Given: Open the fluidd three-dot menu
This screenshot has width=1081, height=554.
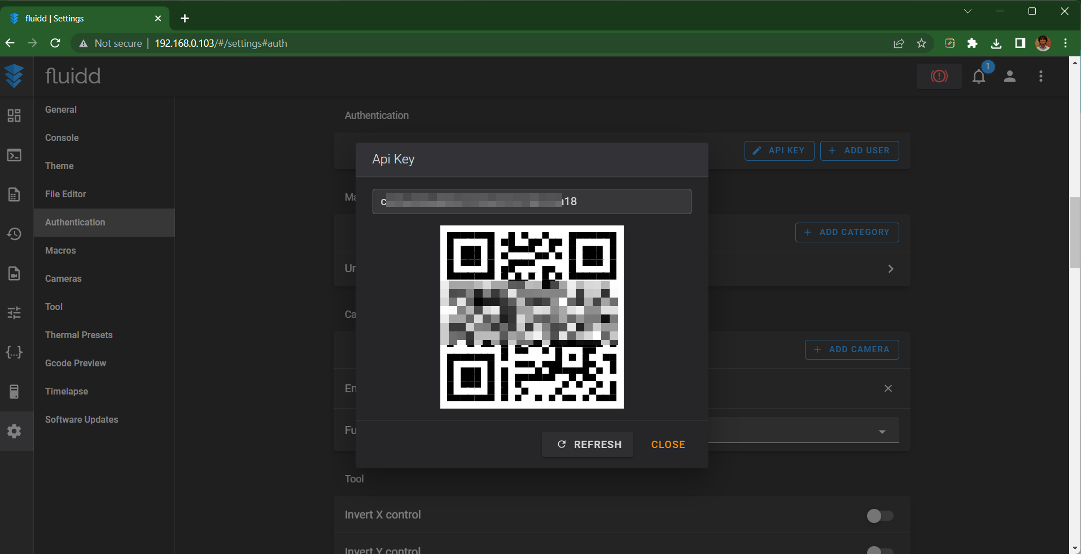Looking at the screenshot, I should point(1041,76).
